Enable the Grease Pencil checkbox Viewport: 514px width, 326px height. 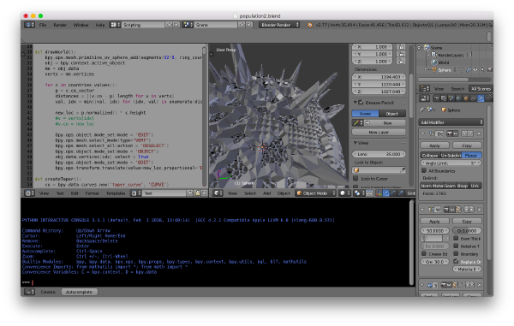[x=361, y=103]
